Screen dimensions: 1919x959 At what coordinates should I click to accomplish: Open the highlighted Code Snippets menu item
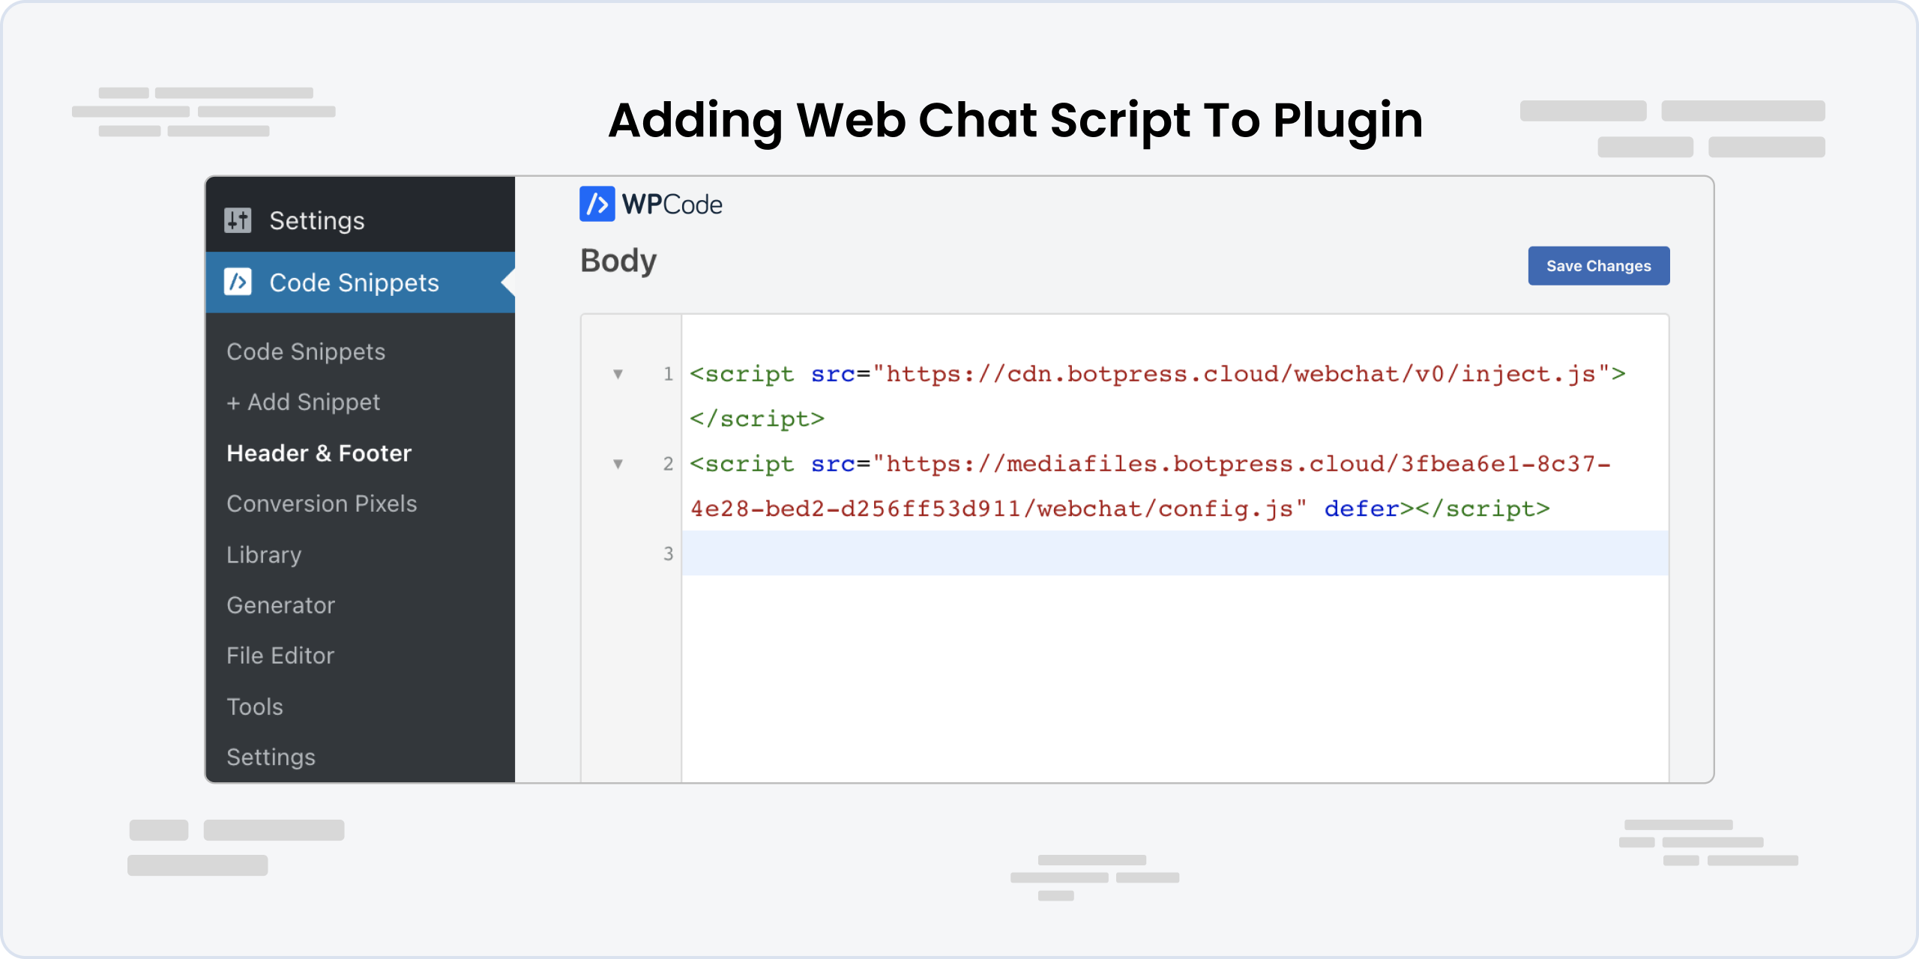[x=361, y=282]
